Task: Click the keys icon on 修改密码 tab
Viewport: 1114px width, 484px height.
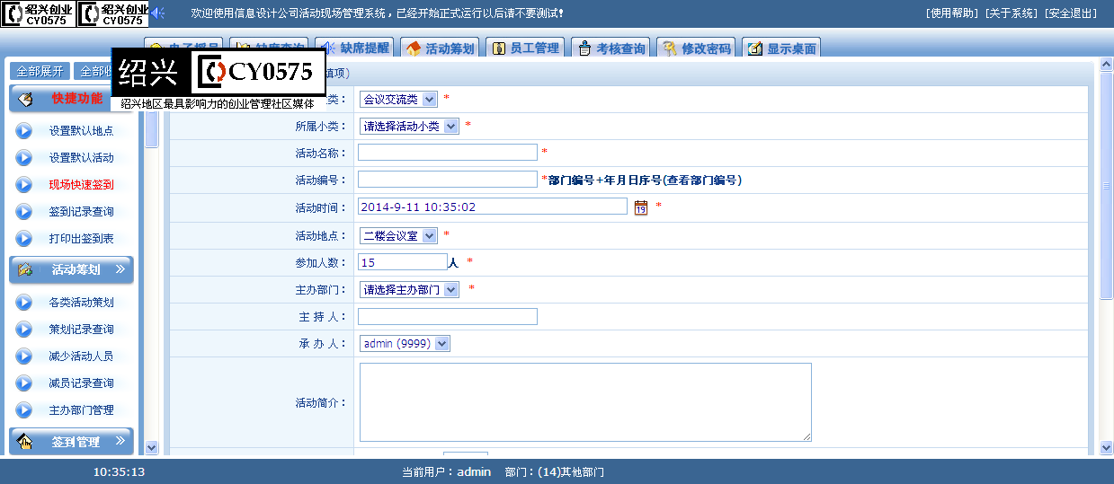Action: [669, 48]
